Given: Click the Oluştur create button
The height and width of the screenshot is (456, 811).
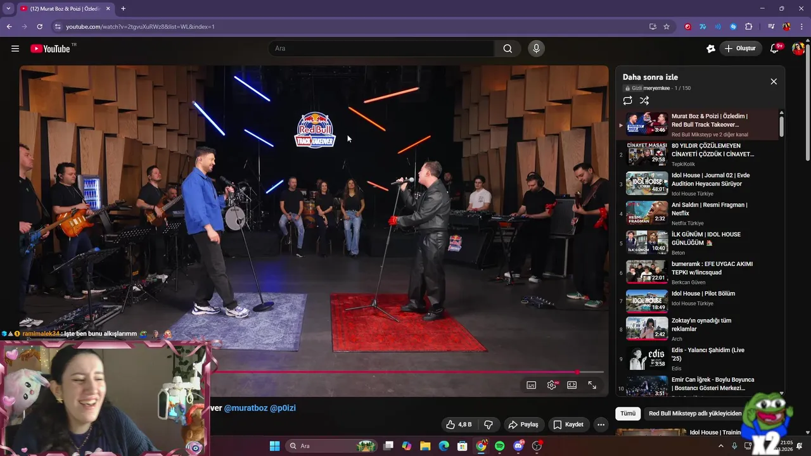Looking at the screenshot, I should pyautogui.click(x=741, y=49).
